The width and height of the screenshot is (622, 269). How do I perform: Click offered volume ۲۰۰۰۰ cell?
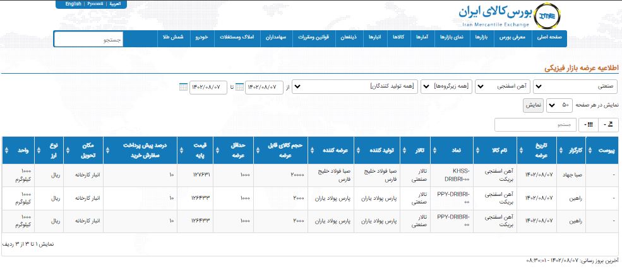click(x=281, y=176)
